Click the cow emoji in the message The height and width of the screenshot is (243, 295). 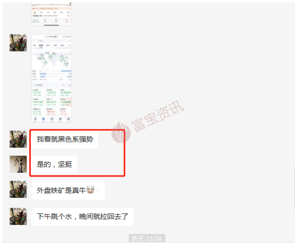point(91,190)
